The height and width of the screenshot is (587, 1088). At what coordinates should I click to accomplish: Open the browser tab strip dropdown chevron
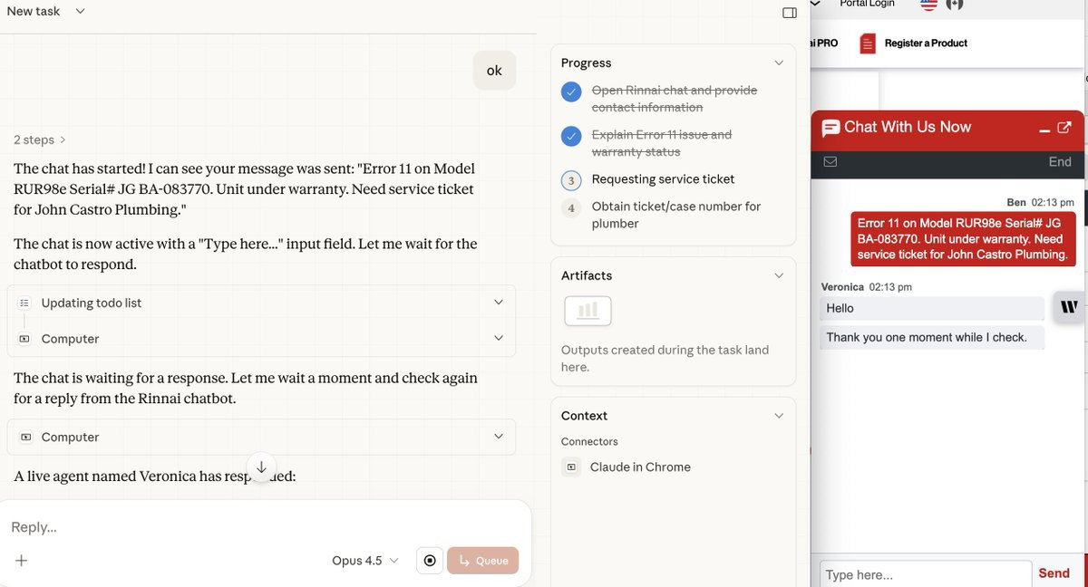tap(815, 5)
